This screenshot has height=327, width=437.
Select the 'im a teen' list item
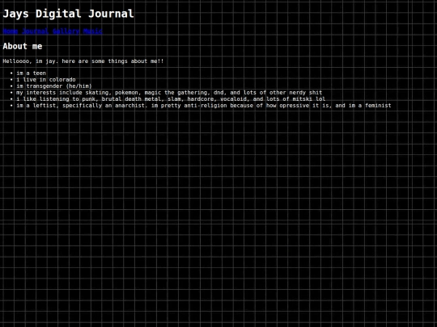pyautogui.click(x=32, y=73)
